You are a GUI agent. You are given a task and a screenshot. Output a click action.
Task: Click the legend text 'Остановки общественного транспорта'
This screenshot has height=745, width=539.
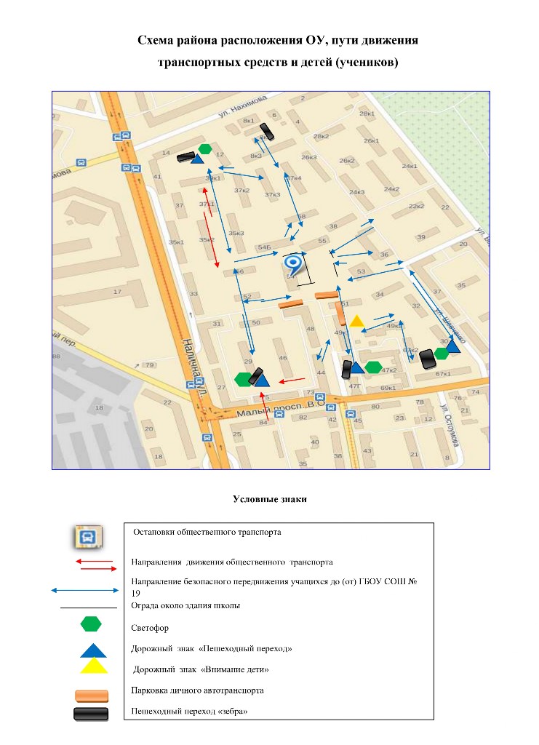(207, 532)
